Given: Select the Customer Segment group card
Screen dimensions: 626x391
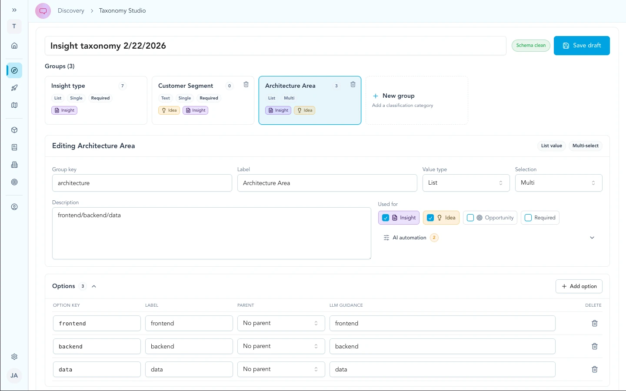Looking at the screenshot, I should [203, 100].
